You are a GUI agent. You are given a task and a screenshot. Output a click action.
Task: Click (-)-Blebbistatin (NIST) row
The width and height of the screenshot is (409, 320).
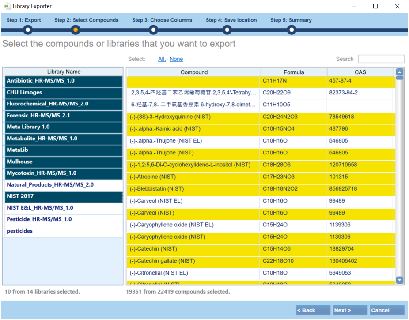point(261,189)
